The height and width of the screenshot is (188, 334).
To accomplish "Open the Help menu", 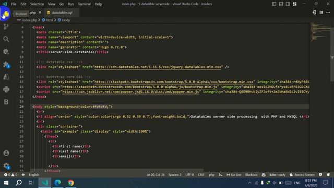I will coord(98,4).
